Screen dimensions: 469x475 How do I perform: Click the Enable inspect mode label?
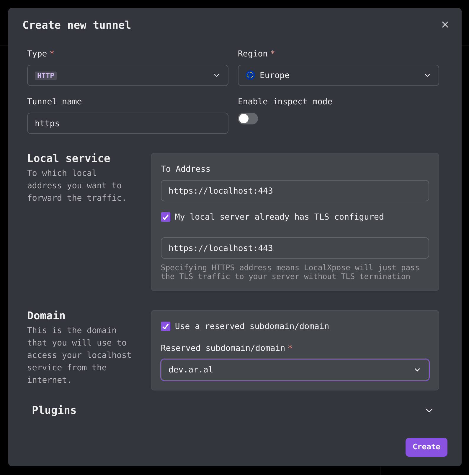285,102
